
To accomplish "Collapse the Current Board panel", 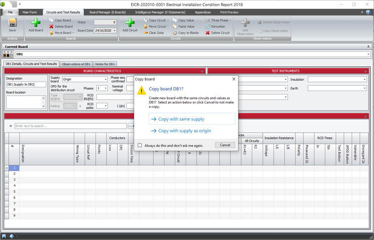I will [x=368, y=47].
